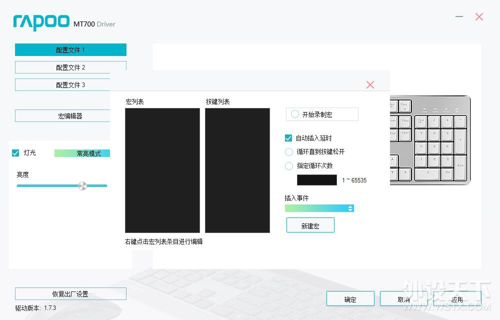Click the 取消 cancel button
This screenshot has width=500, height=320.
pos(403,298)
